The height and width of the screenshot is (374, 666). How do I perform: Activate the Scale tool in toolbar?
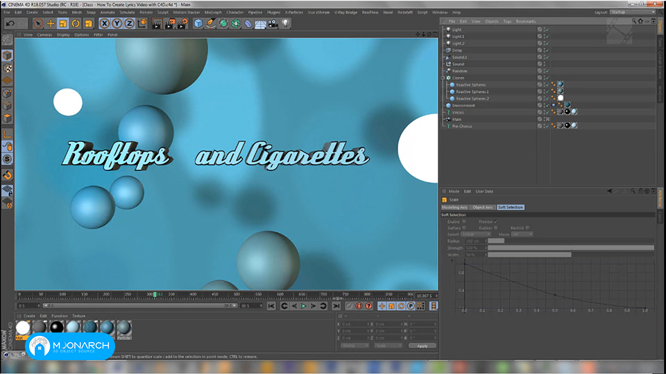(63, 24)
